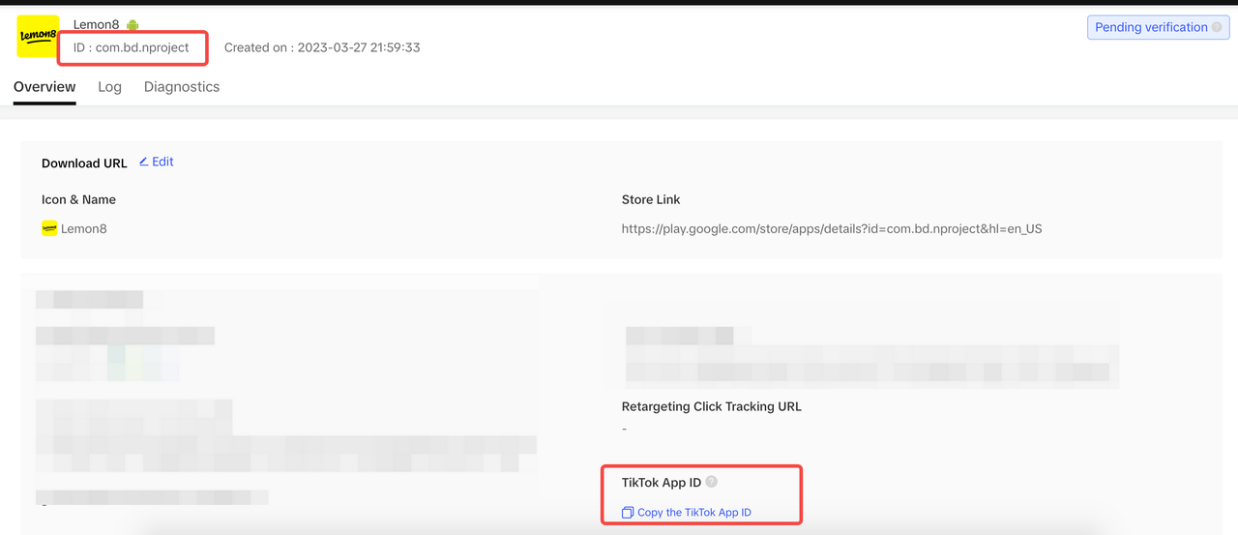Click the Edit link text for Download URL
The height and width of the screenshot is (535, 1238).
point(162,162)
